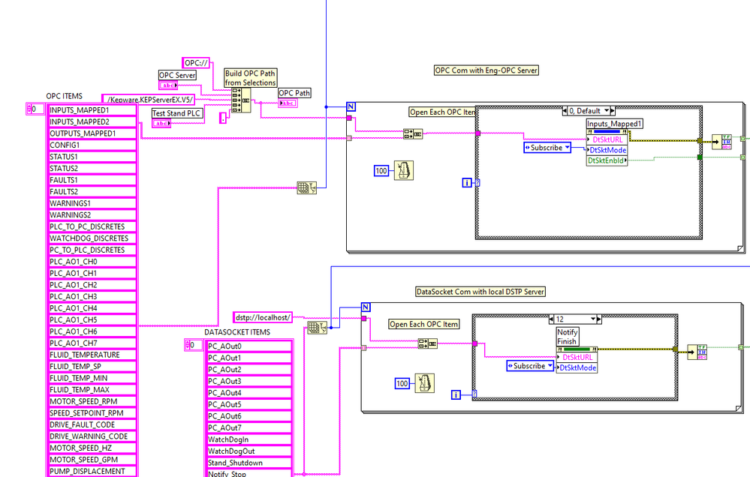Select the WATCHDOG_DISCRETES array element

pos(92,238)
